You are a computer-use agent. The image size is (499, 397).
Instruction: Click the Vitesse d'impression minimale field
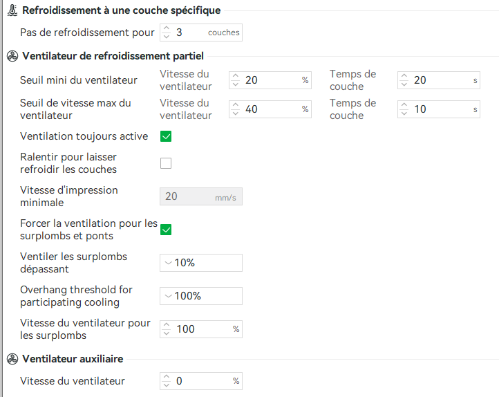tap(188, 197)
